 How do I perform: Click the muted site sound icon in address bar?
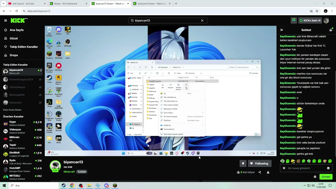tap(311, 11)
